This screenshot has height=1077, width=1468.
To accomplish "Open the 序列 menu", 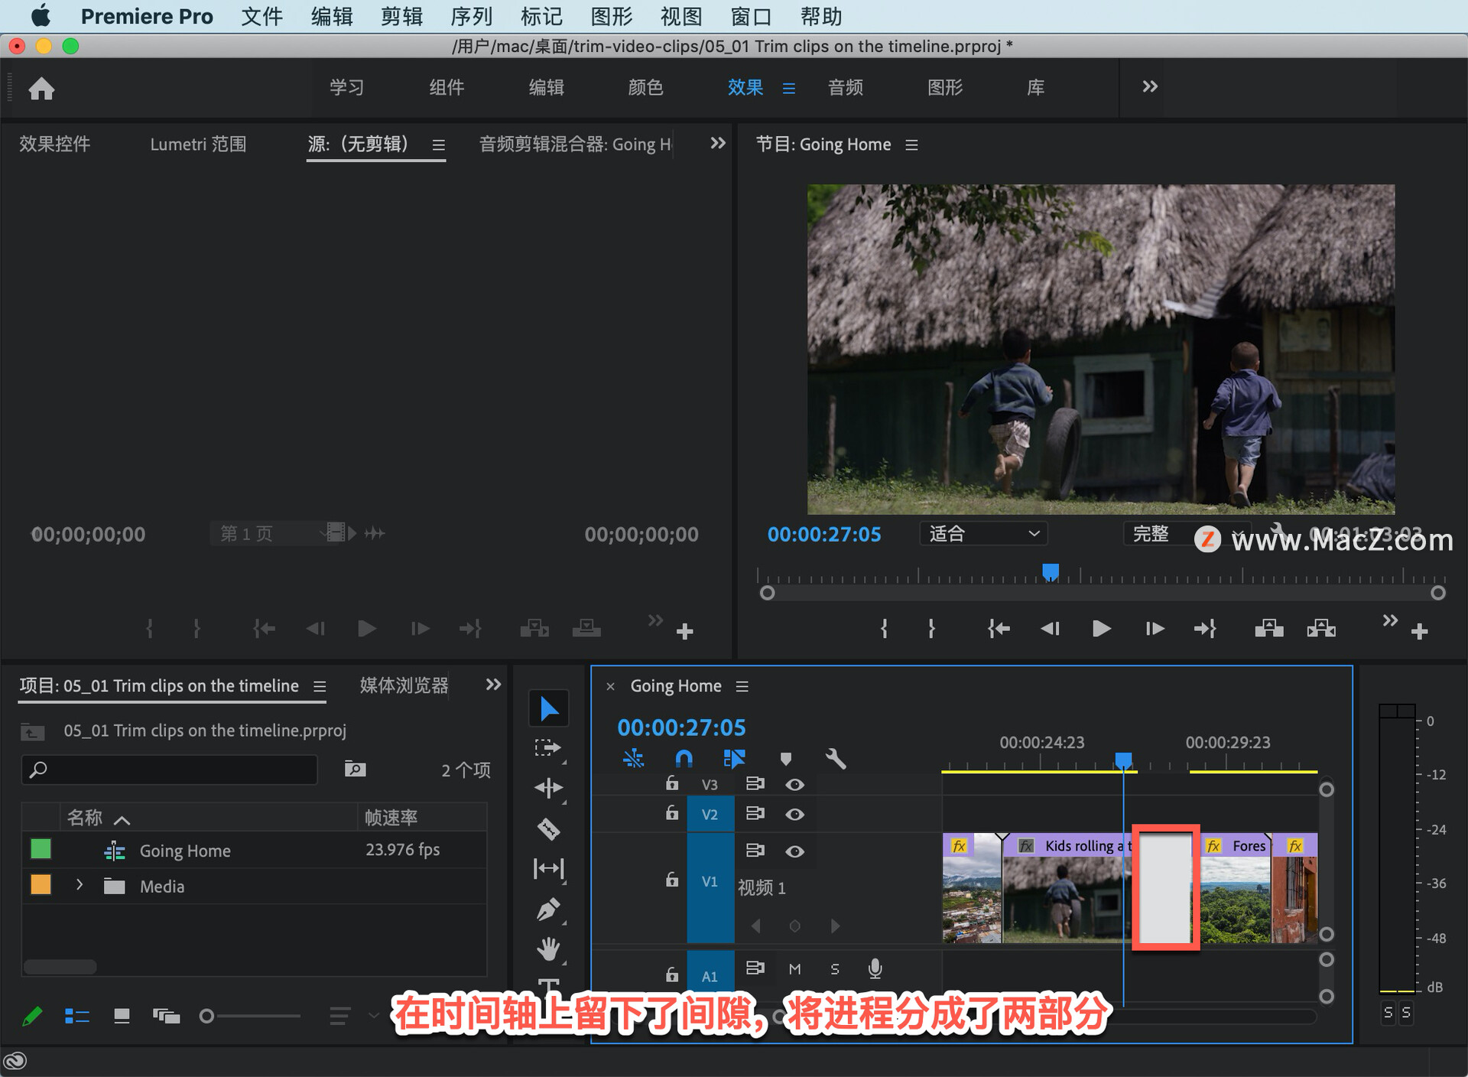I will [471, 16].
